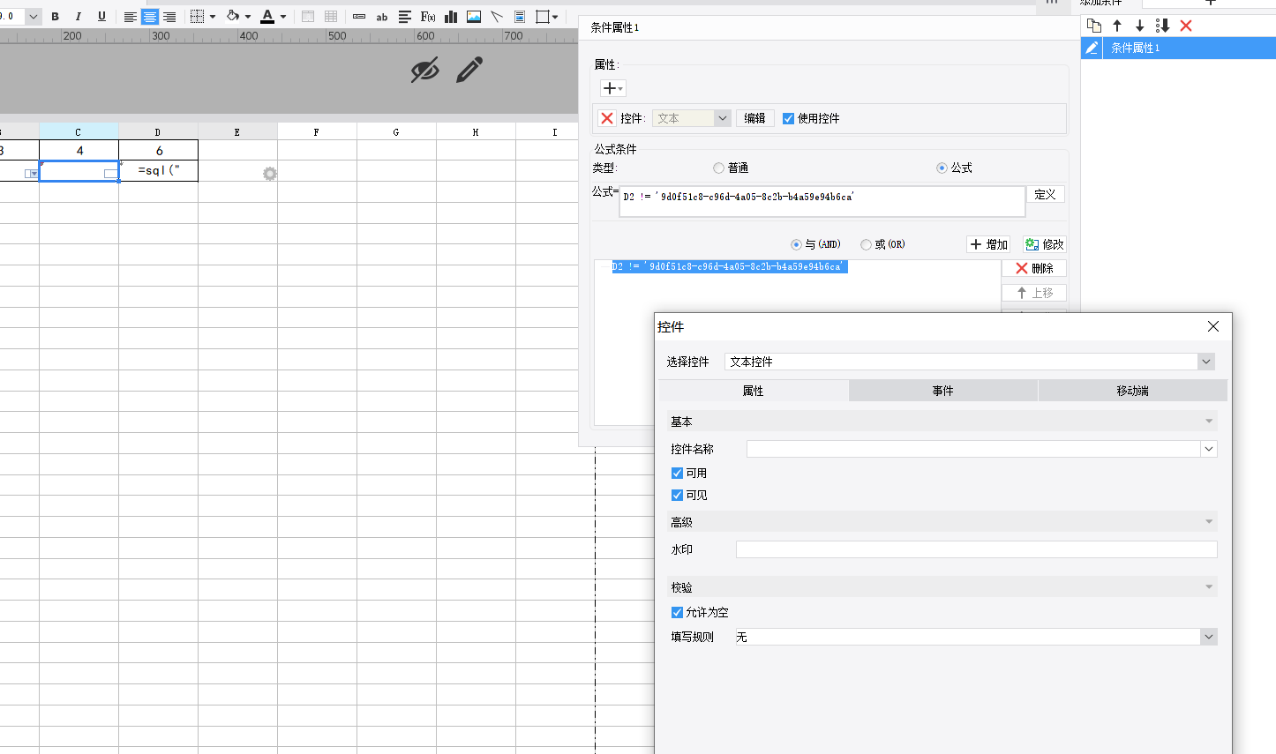Select the 普通 type radio button

click(718, 168)
